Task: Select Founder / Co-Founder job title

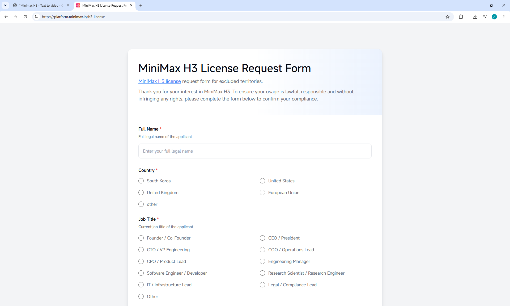Action: tap(141, 238)
